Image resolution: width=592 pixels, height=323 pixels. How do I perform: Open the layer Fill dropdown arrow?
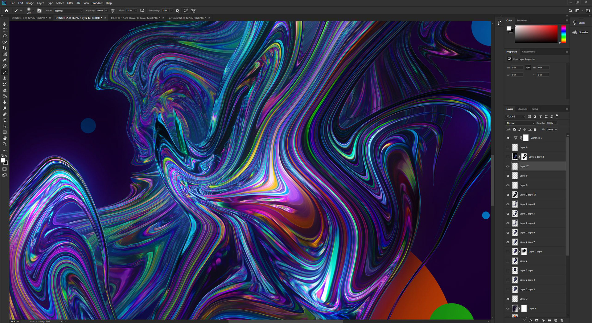pos(556,129)
